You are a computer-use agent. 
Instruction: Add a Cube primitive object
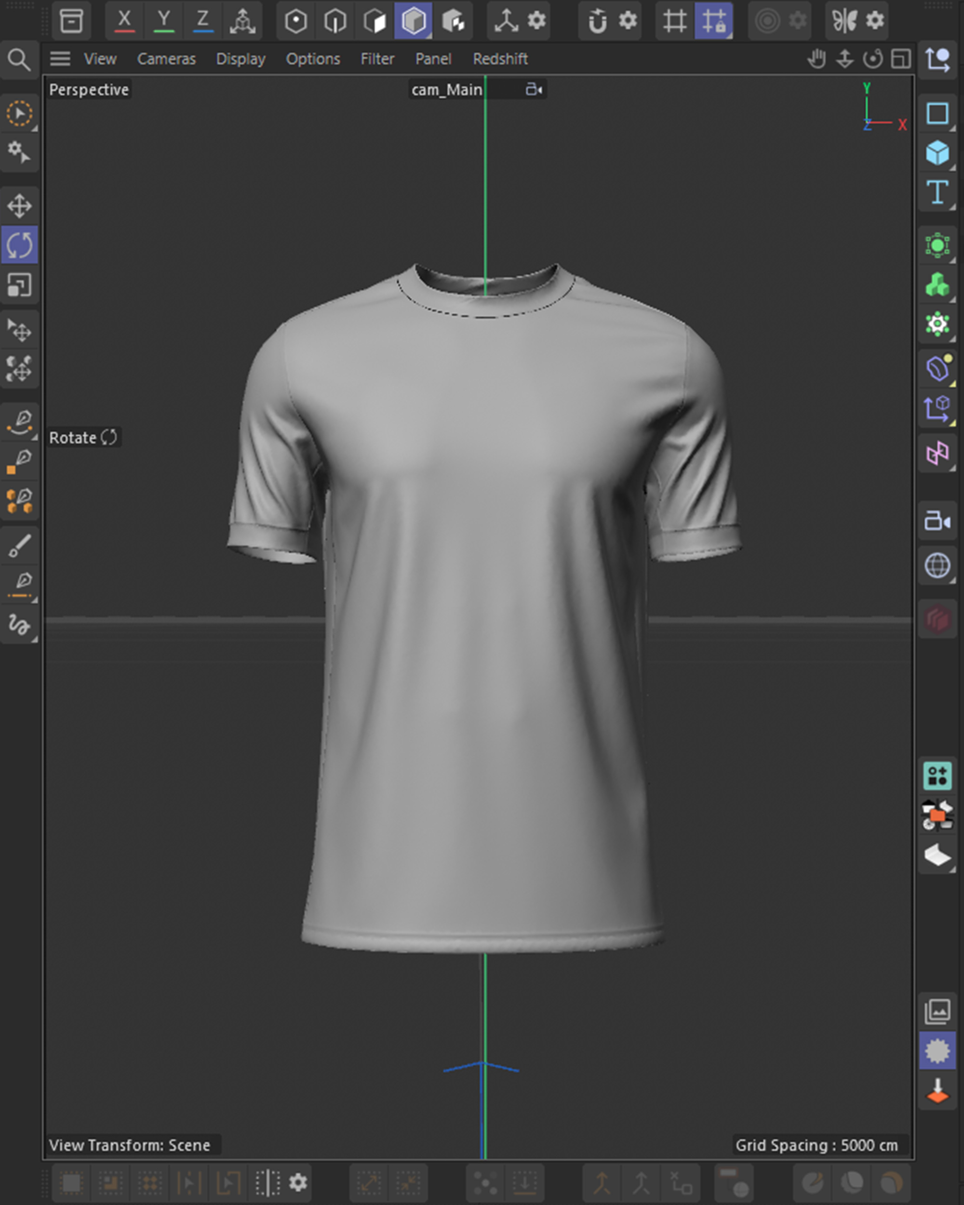point(937,153)
